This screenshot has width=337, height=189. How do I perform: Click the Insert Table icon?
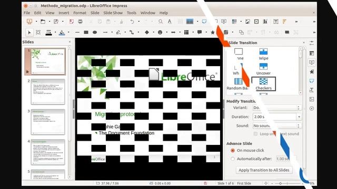pyautogui.click(x=234, y=22)
